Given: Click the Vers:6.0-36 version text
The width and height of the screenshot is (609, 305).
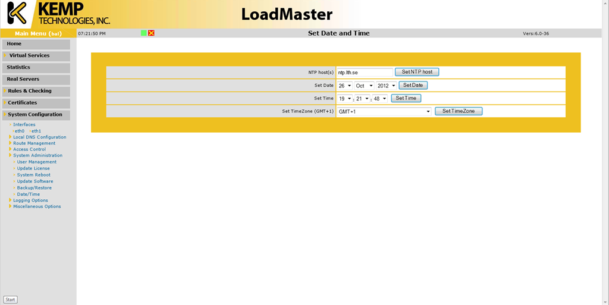Looking at the screenshot, I should coord(536,34).
